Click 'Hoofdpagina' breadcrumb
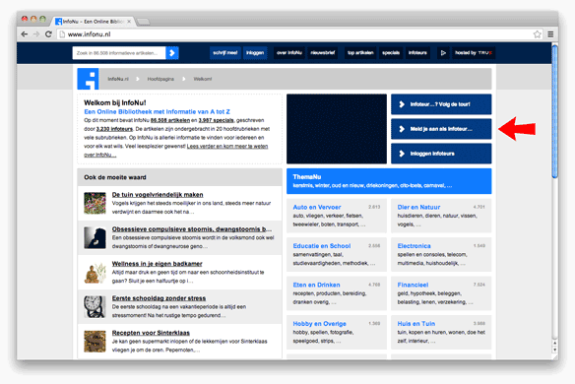 coord(160,79)
